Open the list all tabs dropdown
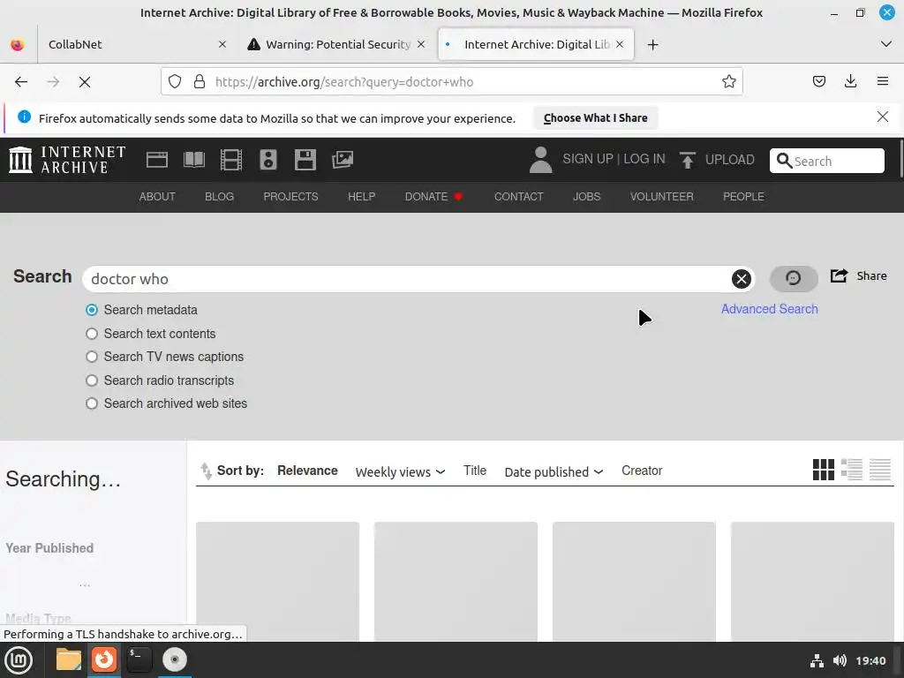This screenshot has width=904, height=678. click(x=886, y=44)
